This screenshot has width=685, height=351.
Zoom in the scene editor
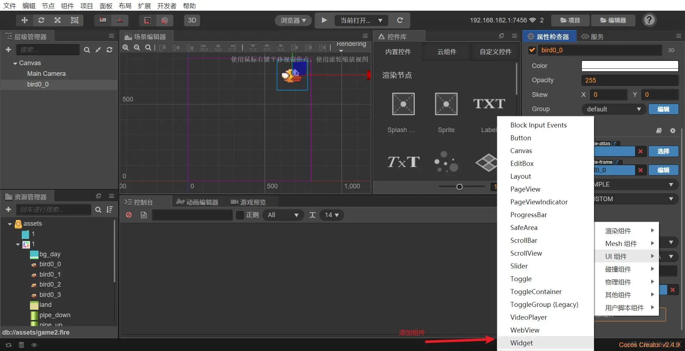click(x=126, y=48)
